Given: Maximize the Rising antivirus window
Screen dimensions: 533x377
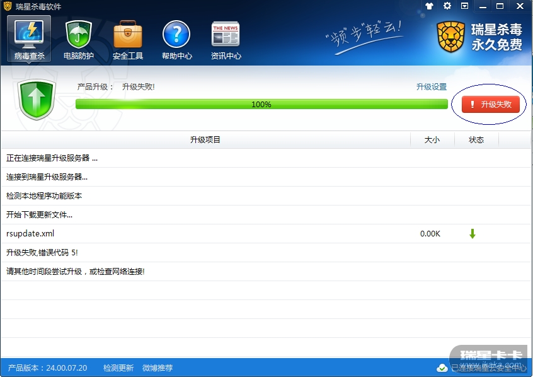Looking at the screenshot, I should (x=500, y=6).
